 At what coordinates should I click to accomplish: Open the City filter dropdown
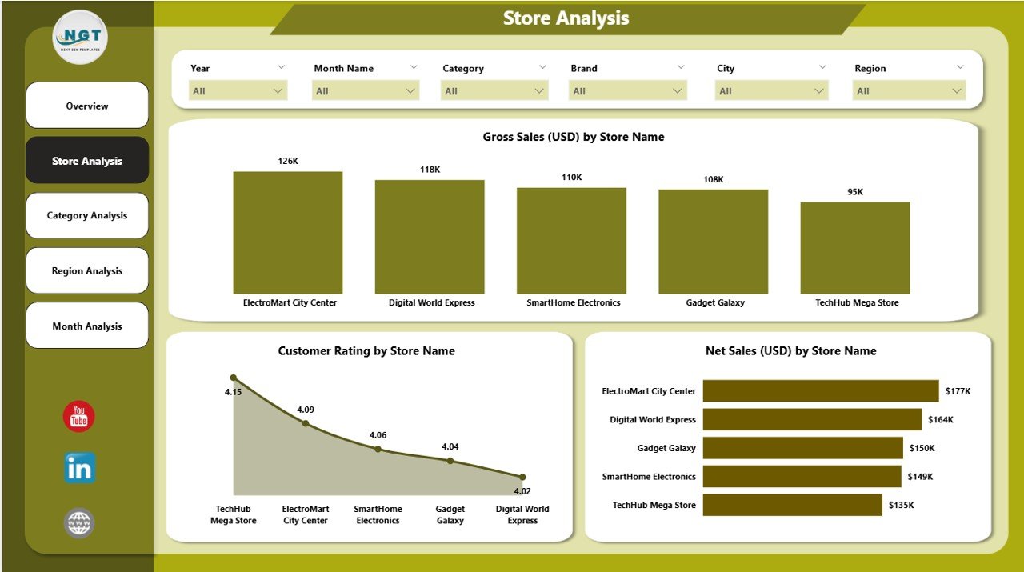click(x=771, y=91)
